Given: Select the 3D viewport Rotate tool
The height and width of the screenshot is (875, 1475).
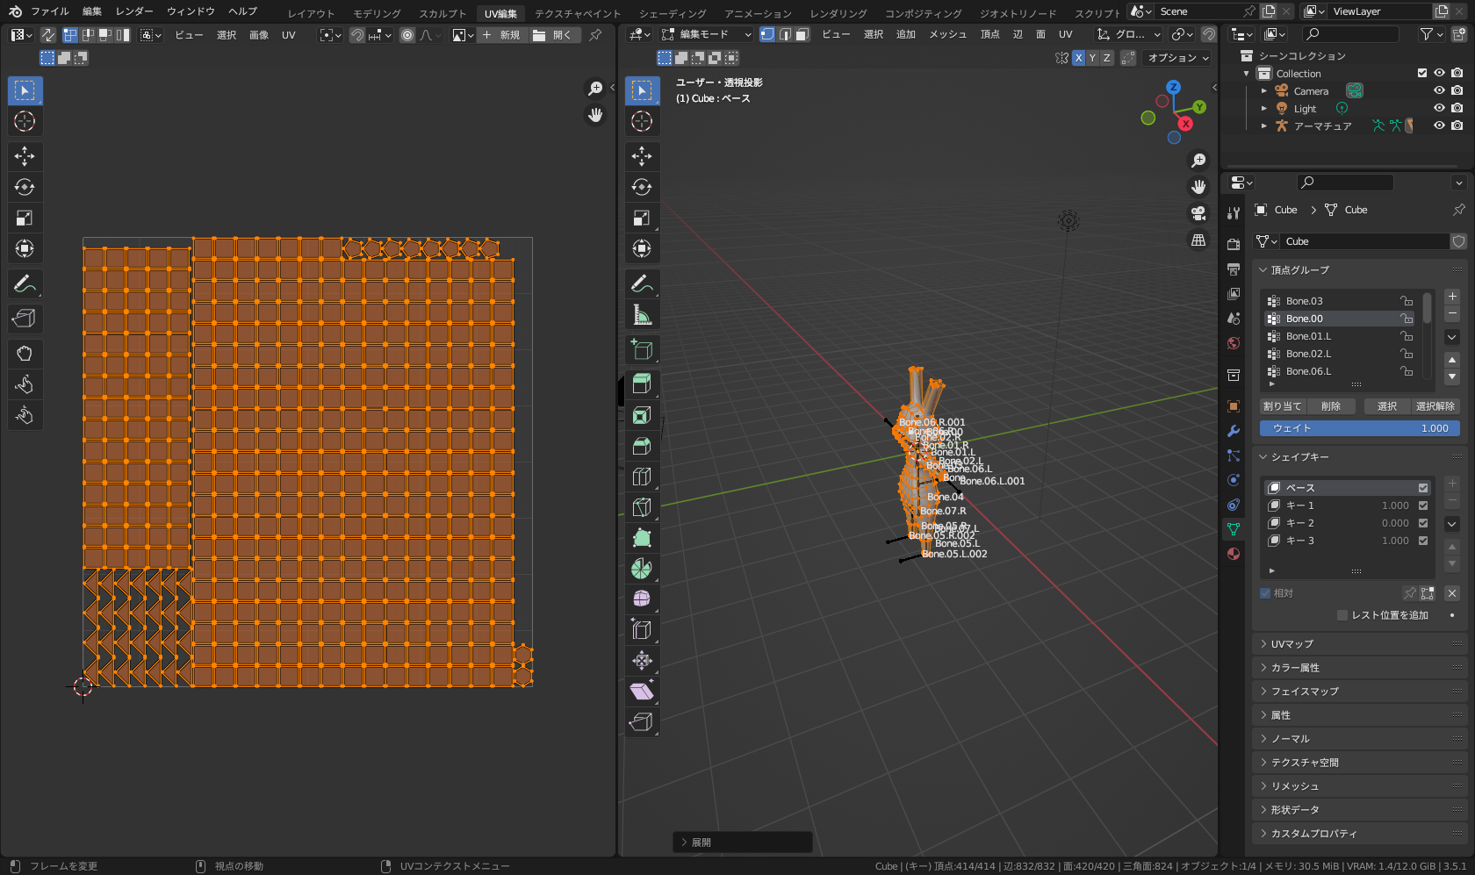Looking at the screenshot, I should coord(642,187).
